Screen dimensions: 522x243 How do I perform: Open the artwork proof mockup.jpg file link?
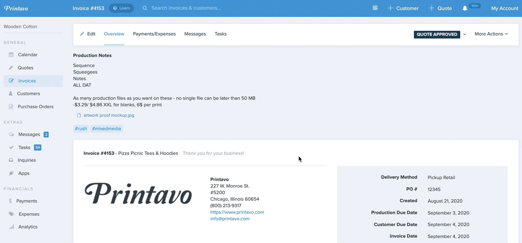[109, 115]
